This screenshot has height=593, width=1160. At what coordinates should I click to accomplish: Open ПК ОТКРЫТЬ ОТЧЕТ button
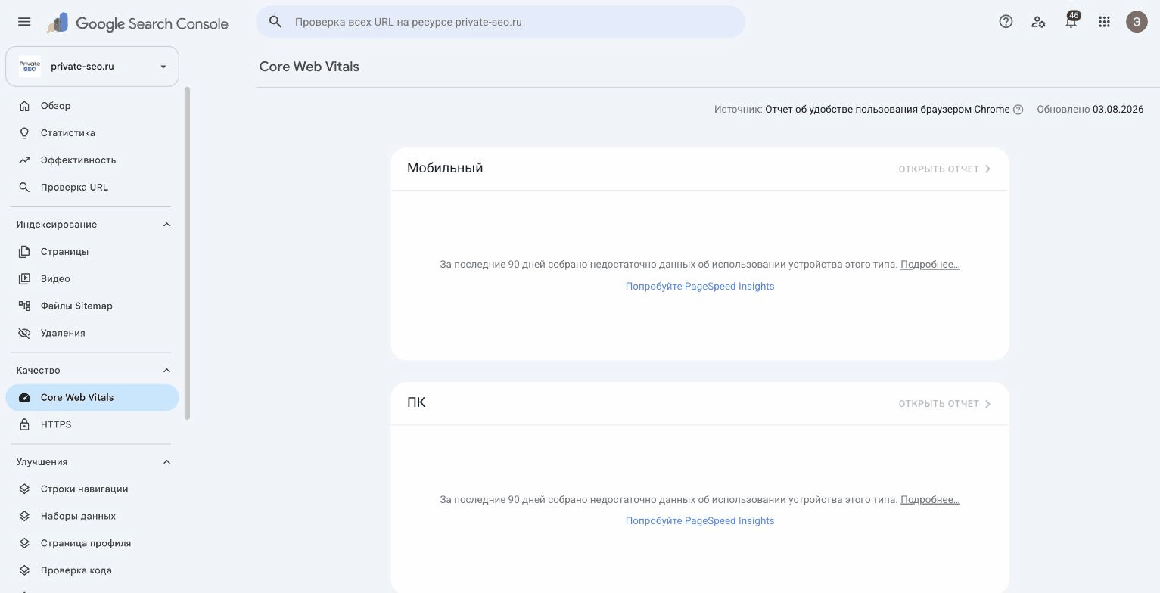[945, 404]
